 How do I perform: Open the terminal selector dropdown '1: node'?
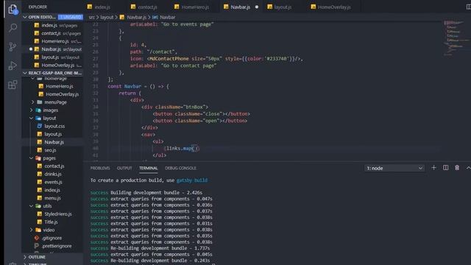point(394,169)
